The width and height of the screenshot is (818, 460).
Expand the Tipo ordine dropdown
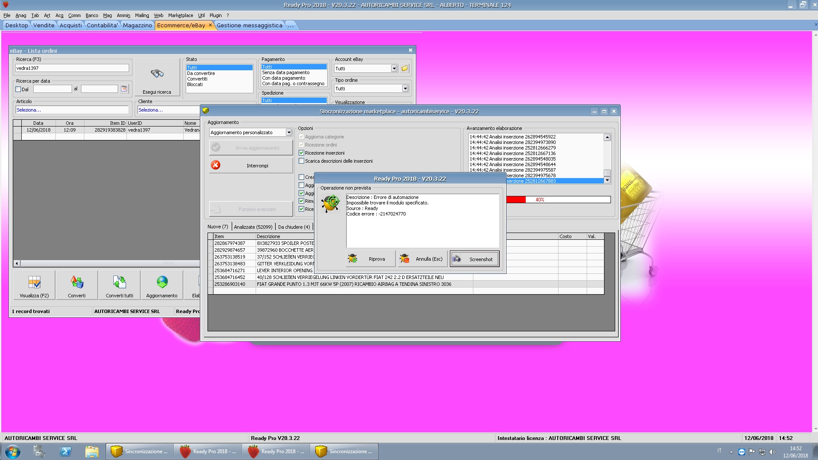(x=405, y=89)
